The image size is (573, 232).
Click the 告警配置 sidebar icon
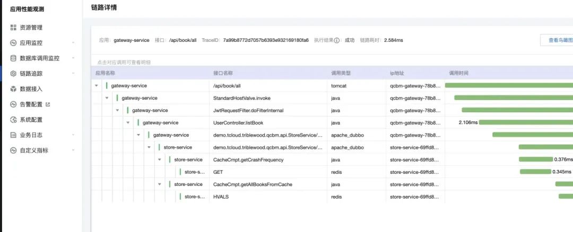pyautogui.click(x=13, y=104)
